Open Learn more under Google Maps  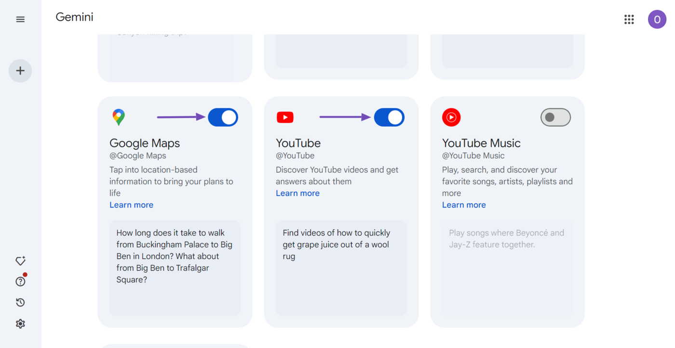coord(131,205)
